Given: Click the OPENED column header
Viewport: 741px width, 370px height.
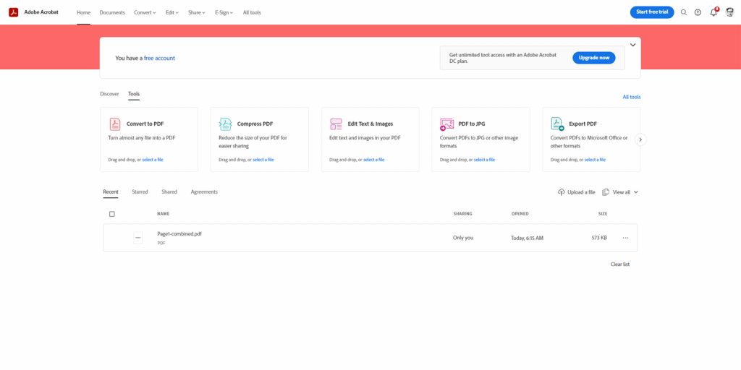Looking at the screenshot, I should tap(520, 214).
